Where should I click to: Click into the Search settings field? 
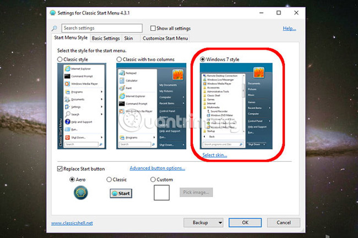[x=102, y=28]
